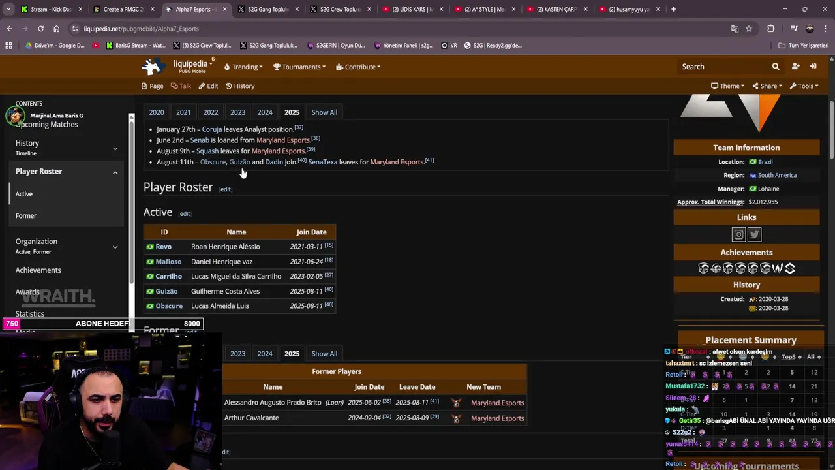Select 2024 tab in former players
Image resolution: width=835 pixels, height=470 pixels.
[x=265, y=354]
